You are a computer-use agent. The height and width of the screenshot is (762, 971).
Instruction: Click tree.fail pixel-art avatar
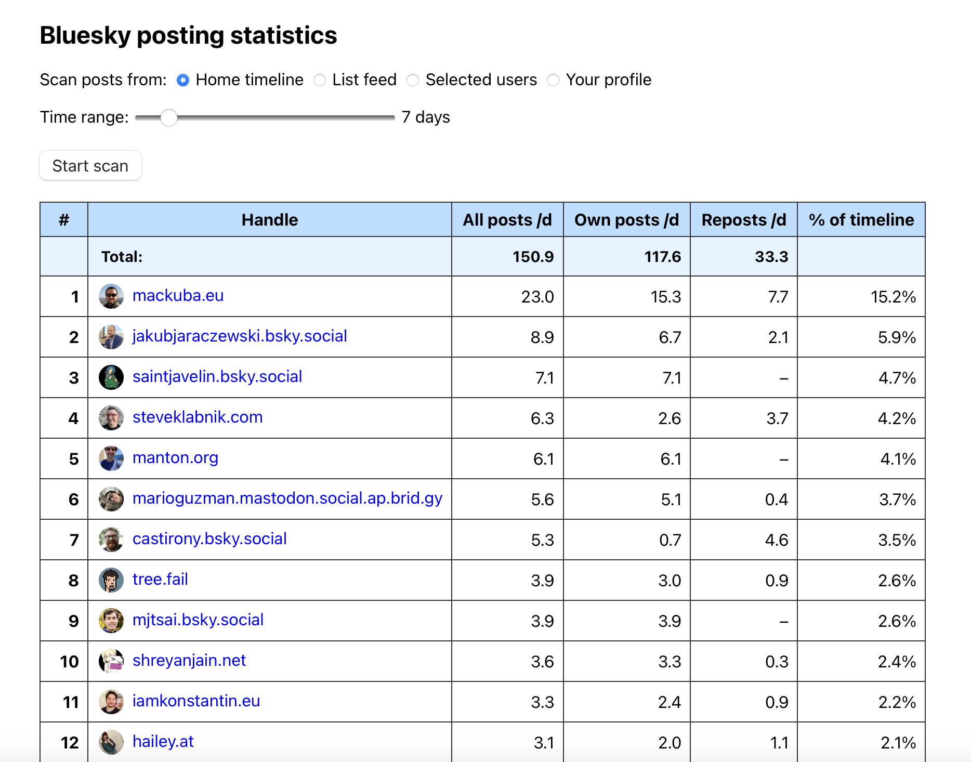pyautogui.click(x=111, y=580)
